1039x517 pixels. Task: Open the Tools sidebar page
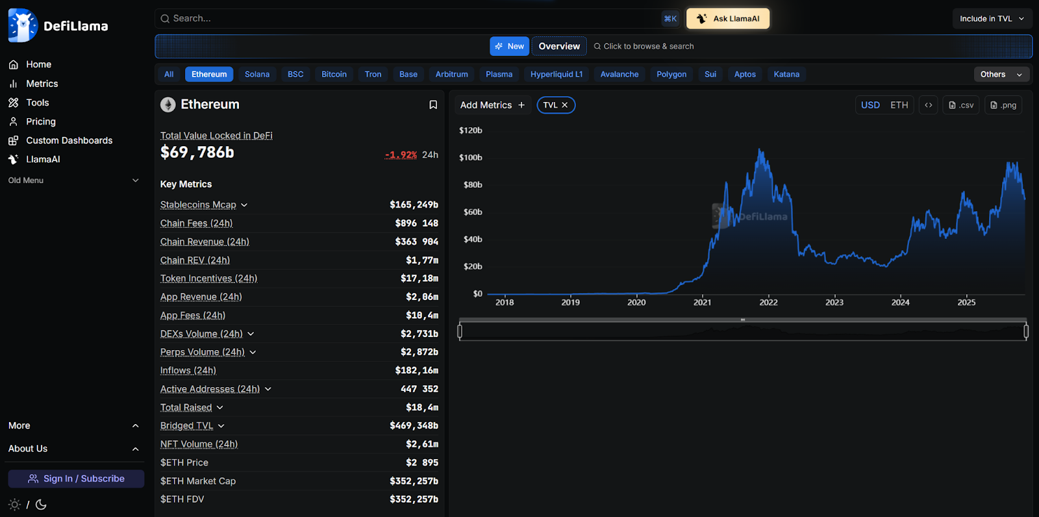tap(37, 103)
